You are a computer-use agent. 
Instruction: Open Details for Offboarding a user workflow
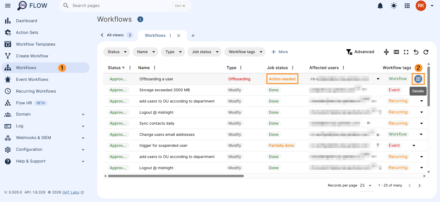click(418, 79)
